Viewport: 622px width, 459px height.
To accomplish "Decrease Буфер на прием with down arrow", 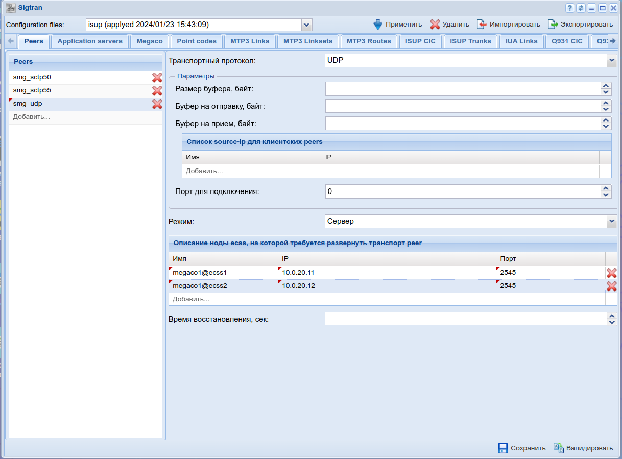I will point(606,127).
